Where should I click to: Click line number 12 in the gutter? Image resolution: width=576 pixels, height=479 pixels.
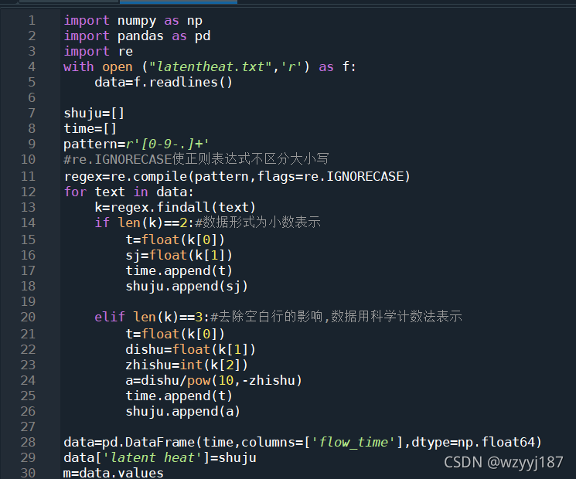29,192
